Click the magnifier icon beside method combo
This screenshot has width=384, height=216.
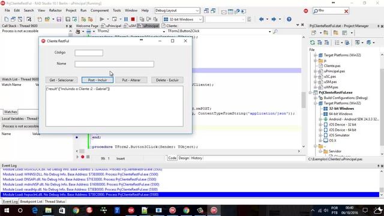click(275, 31)
